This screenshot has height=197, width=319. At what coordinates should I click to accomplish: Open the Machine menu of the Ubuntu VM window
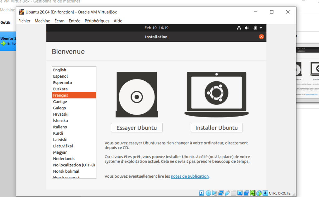click(x=42, y=21)
